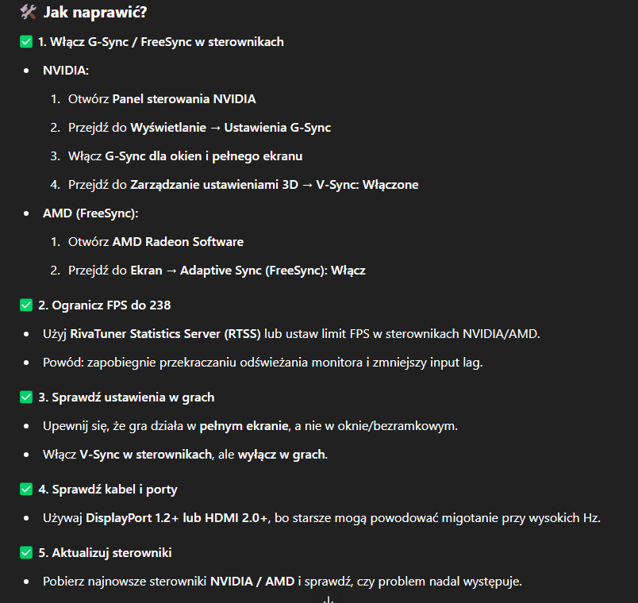Click green checkmark beside Ogranicz FPS do 238

[x=26, y=305]
